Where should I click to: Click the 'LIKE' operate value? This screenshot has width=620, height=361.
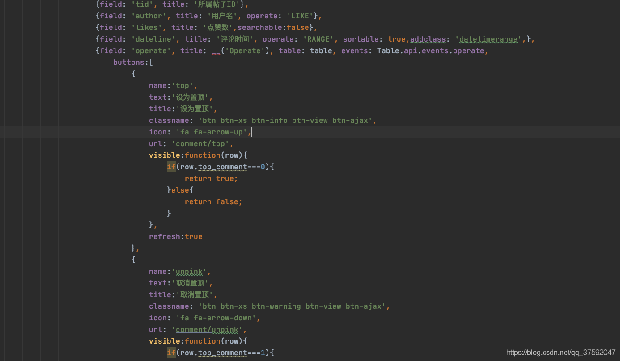(x=300, y=16)
